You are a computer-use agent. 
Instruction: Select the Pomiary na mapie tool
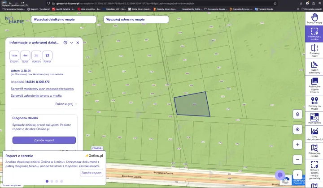314,101
